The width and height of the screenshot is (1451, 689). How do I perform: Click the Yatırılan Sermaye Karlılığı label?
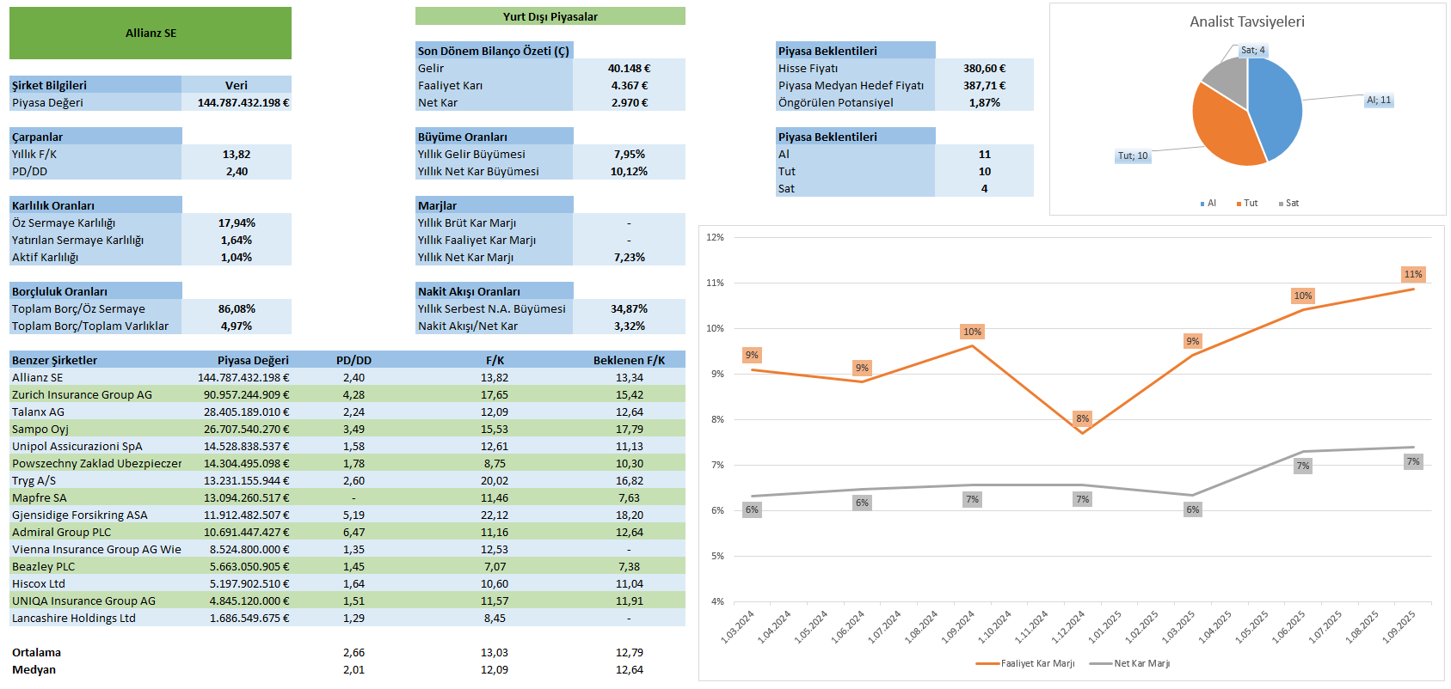[77, 240]
